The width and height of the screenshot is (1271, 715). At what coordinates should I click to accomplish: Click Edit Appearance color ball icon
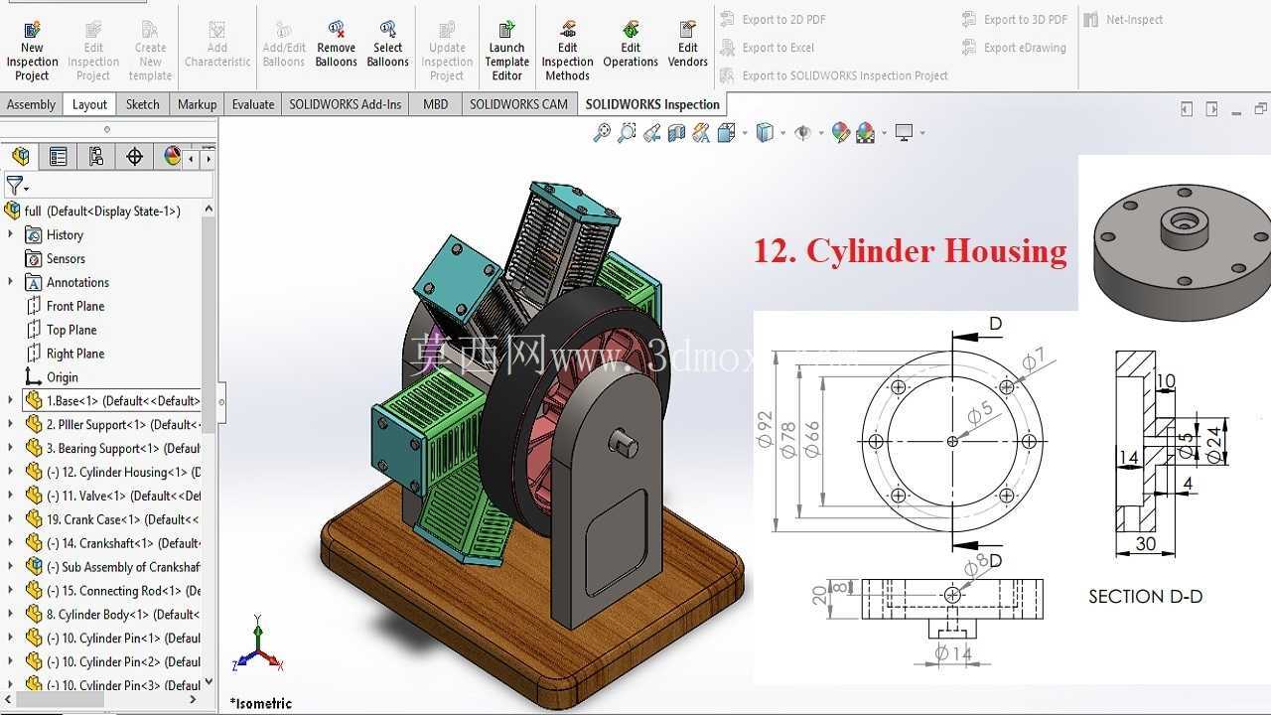click(840, 132)
